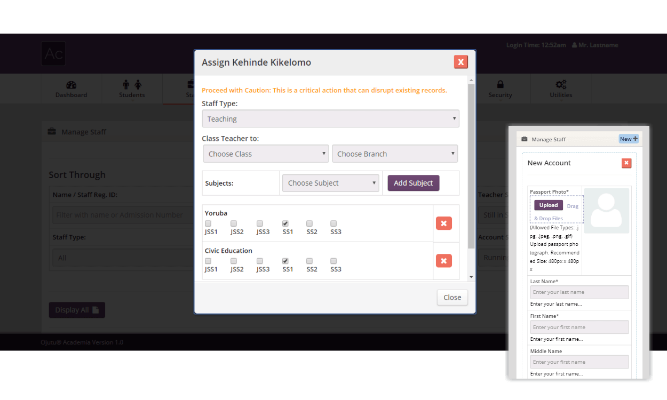
Task: Click the Upload button for the passport photo
Action: coord(549,205)
